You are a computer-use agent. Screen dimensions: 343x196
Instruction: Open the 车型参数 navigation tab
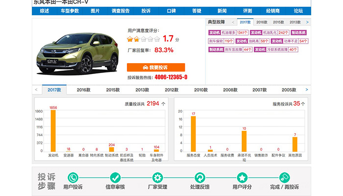pyautogui.click(x=70, y=11)
